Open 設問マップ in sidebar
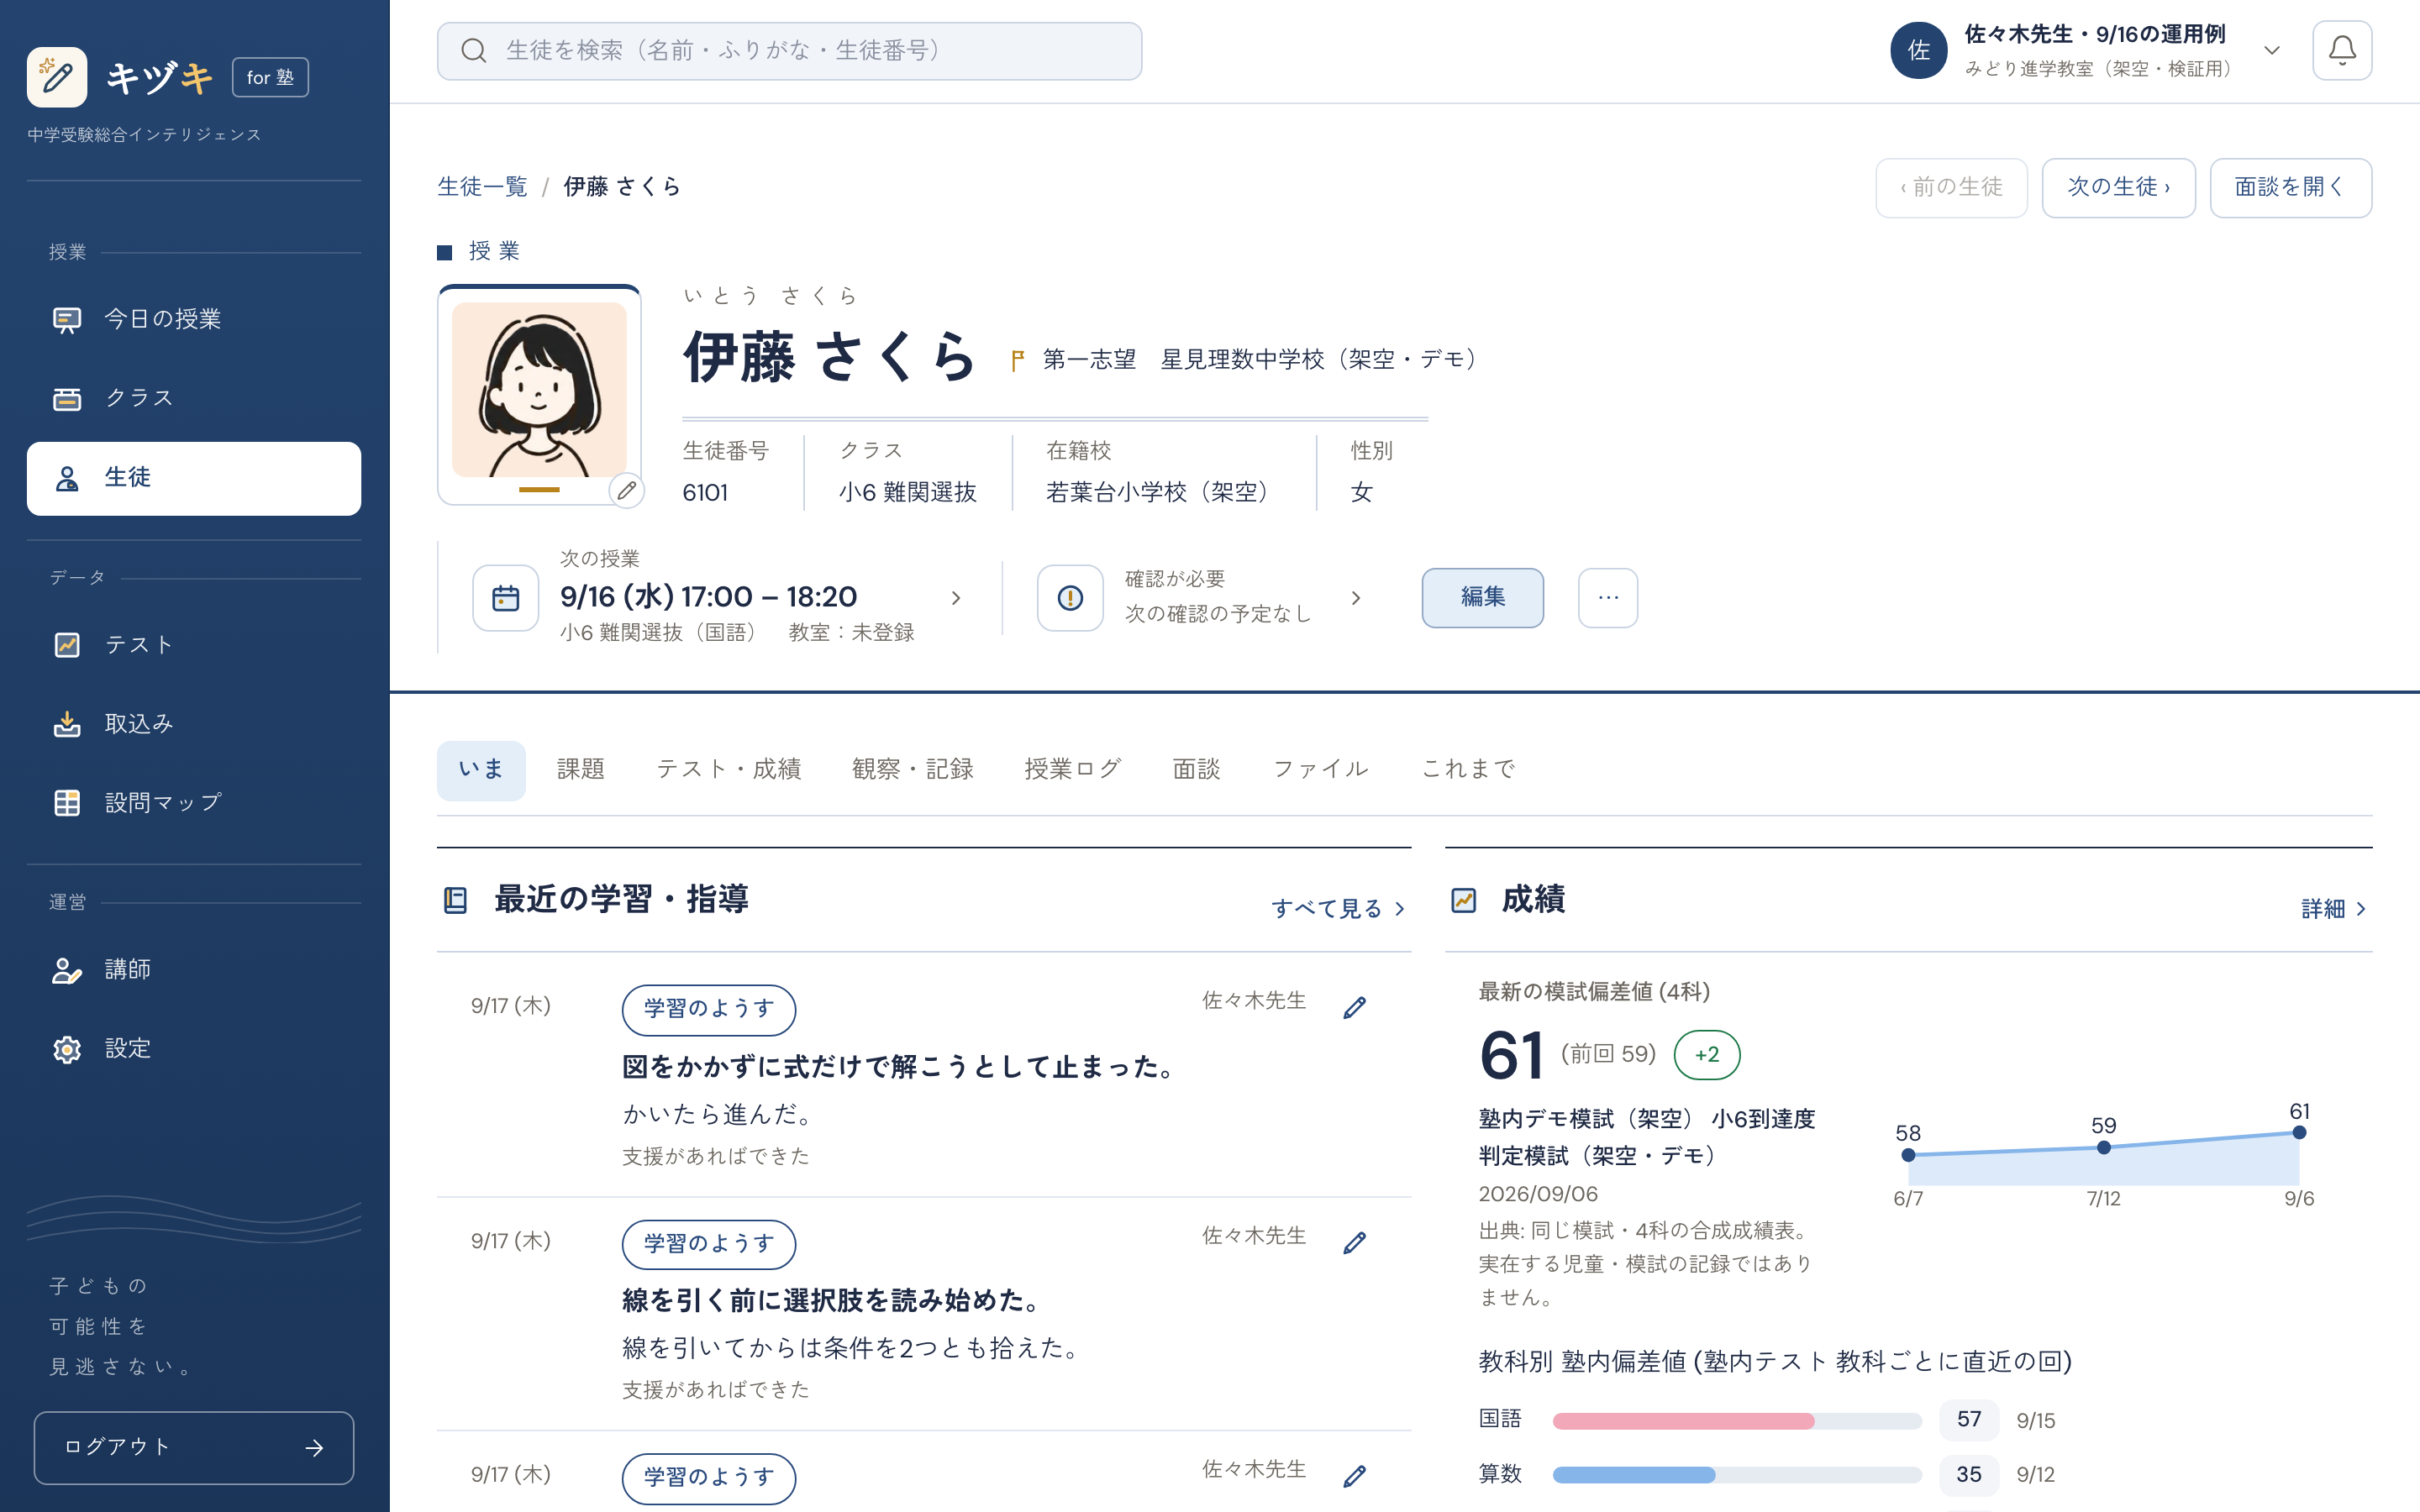Screen dimensions: 2420x1512 [194, 803]
